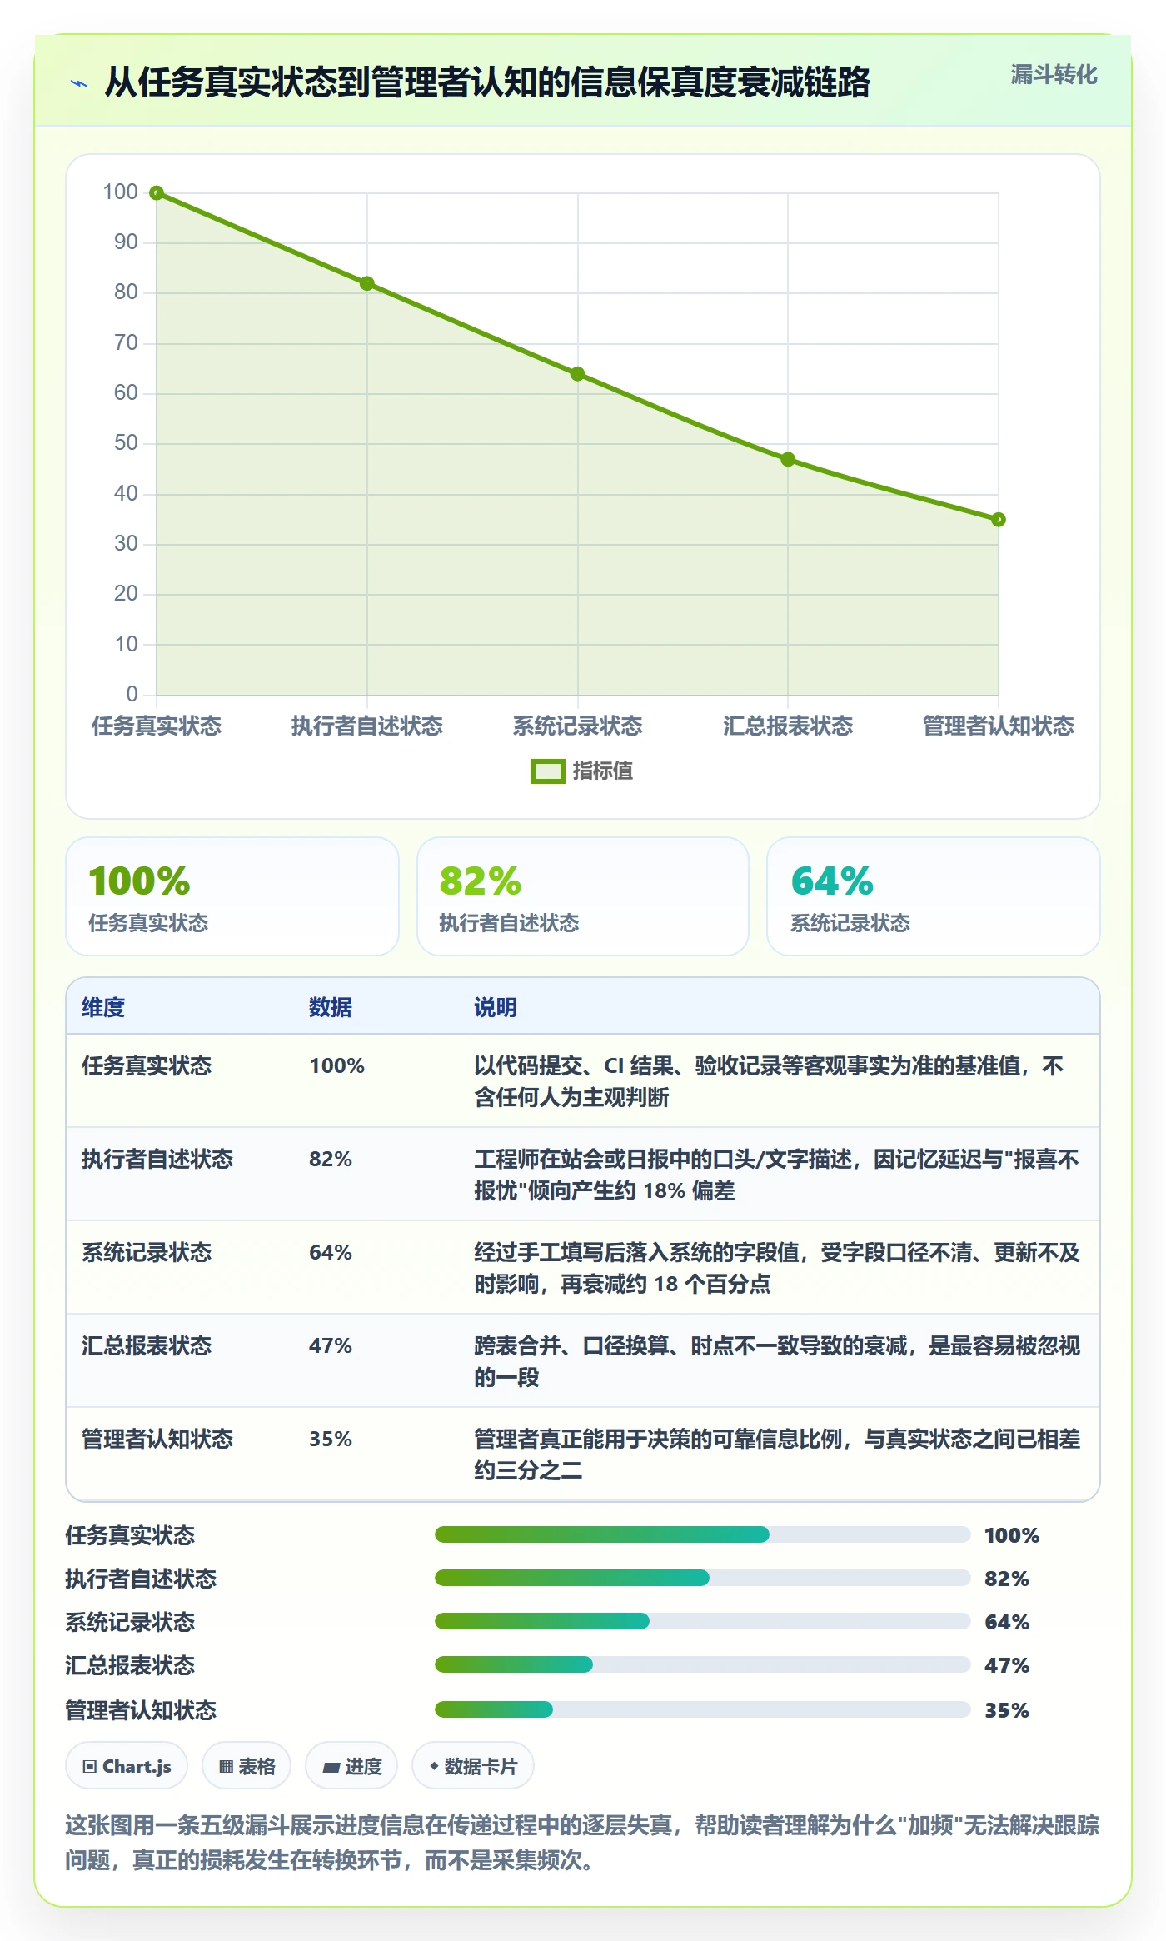
Task: Click the 管理者认知状态 progress bar
Action: tap(702, 1709)
